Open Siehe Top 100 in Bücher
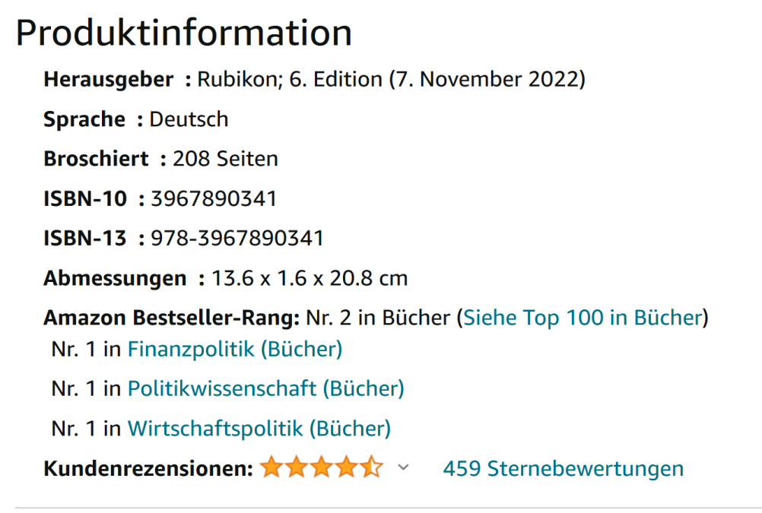The image size is (762, 513). tap(582, 317)
